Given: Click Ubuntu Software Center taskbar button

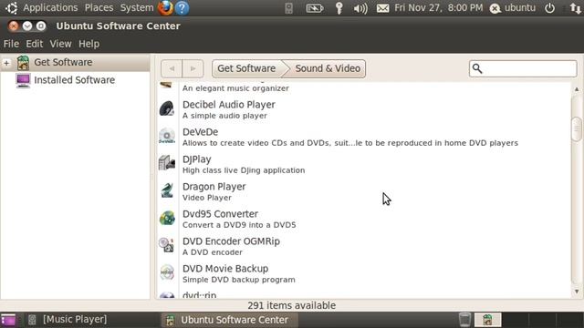Looking at the screenshot, I should coord(229,320).
